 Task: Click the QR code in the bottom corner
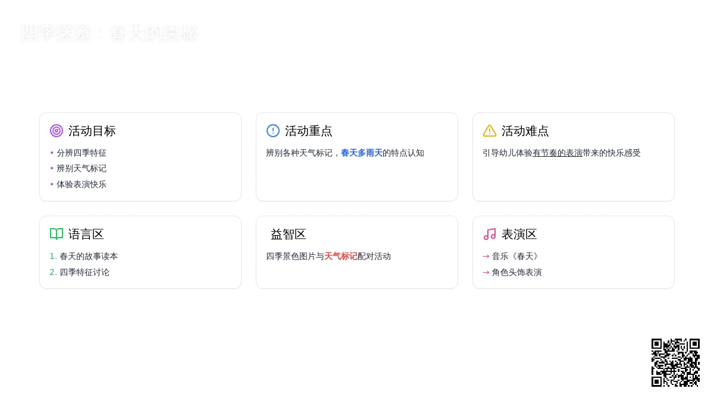coord(675,362)
